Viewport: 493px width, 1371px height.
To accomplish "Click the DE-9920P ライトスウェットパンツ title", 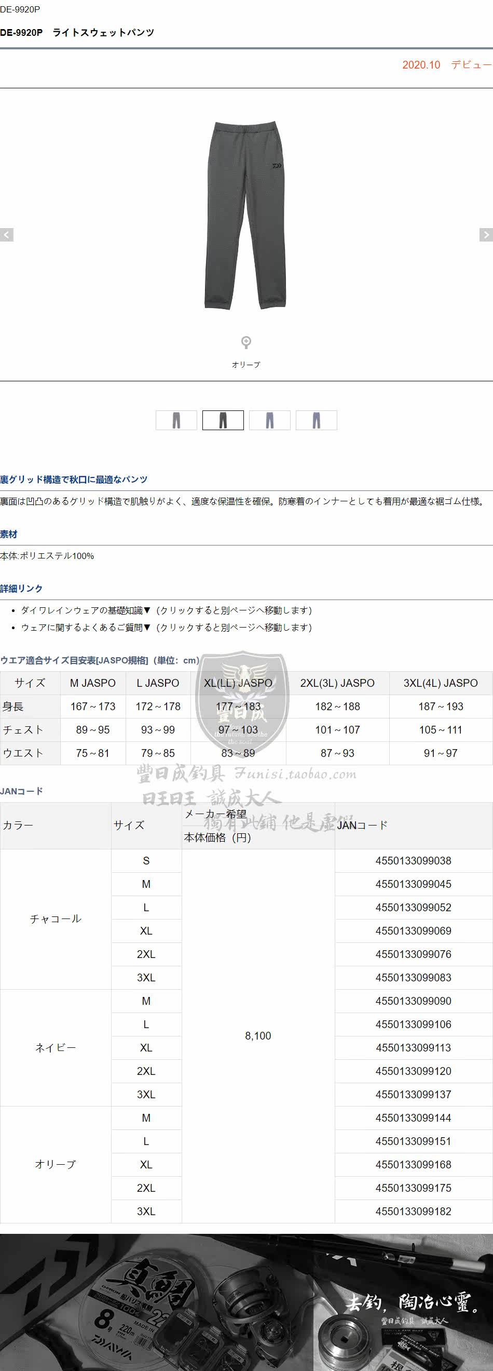I will pos(77,32).
